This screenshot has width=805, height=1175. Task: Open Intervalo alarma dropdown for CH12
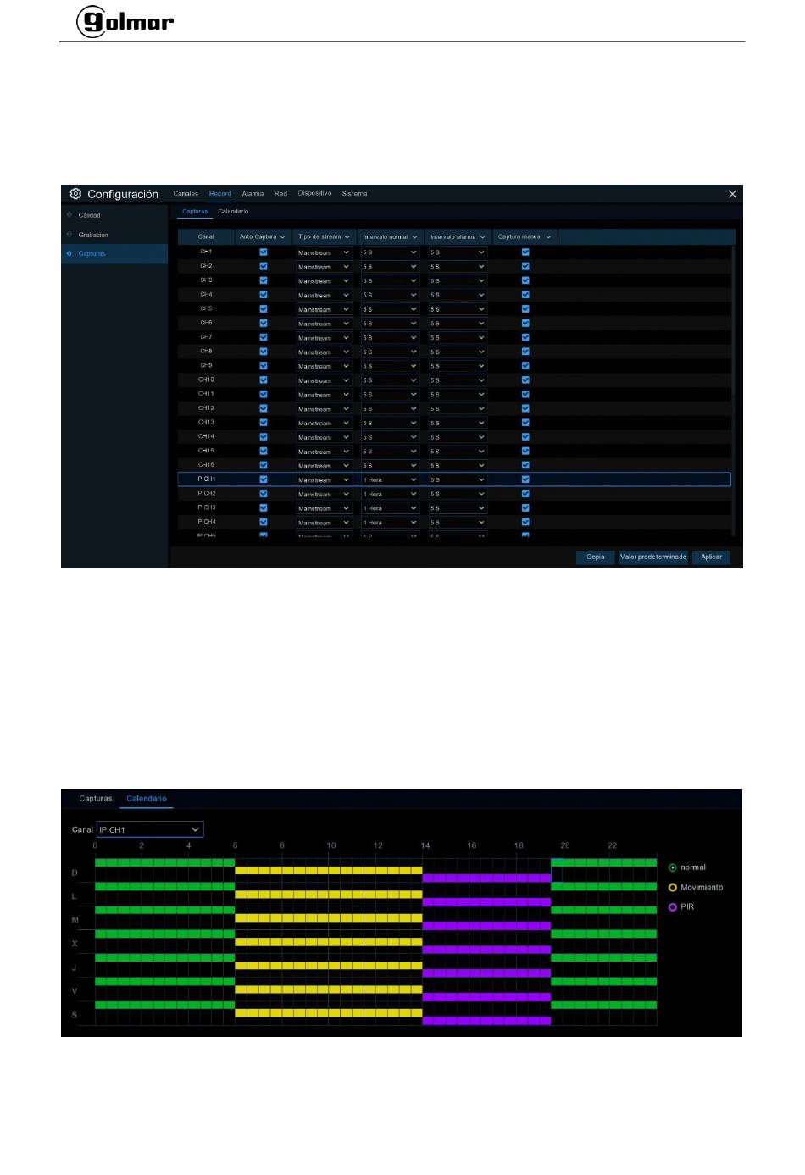458,408
